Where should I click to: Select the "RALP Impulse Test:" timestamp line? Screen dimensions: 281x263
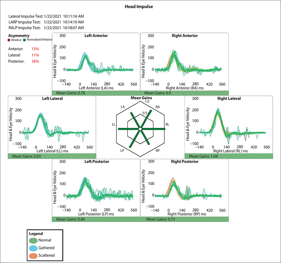(46, 28)
